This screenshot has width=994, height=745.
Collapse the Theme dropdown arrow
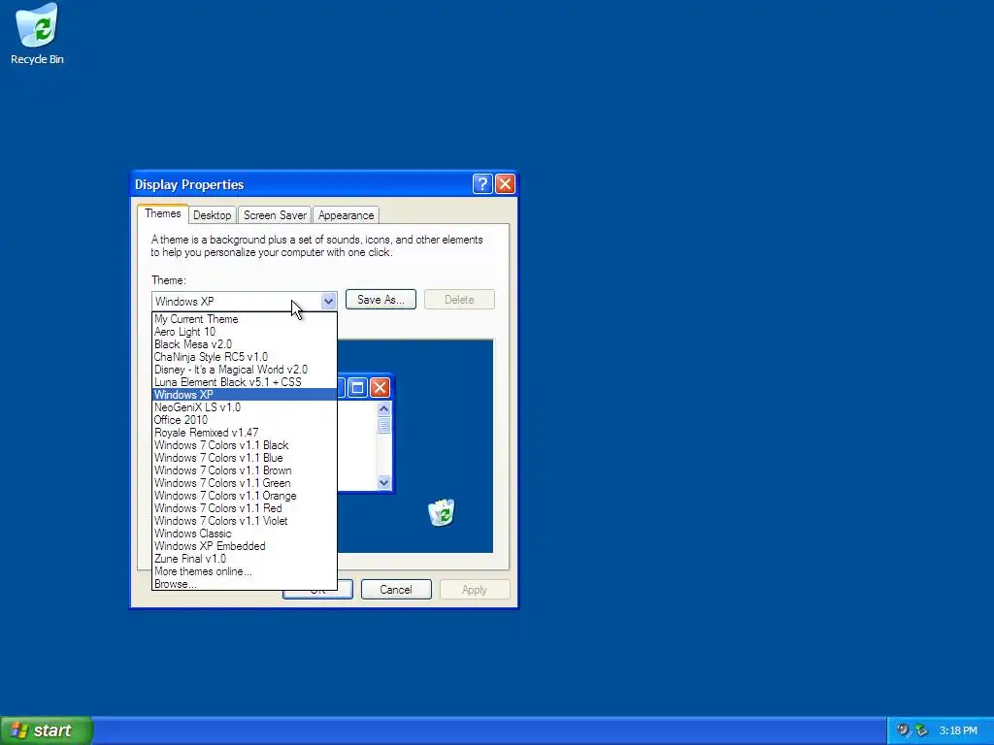[x=328, y=302]
